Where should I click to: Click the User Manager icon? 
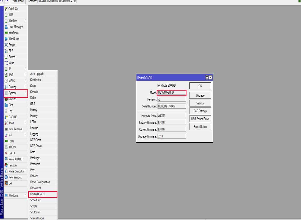[6, 27]
